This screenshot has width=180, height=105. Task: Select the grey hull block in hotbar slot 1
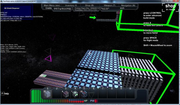point(48,94)
